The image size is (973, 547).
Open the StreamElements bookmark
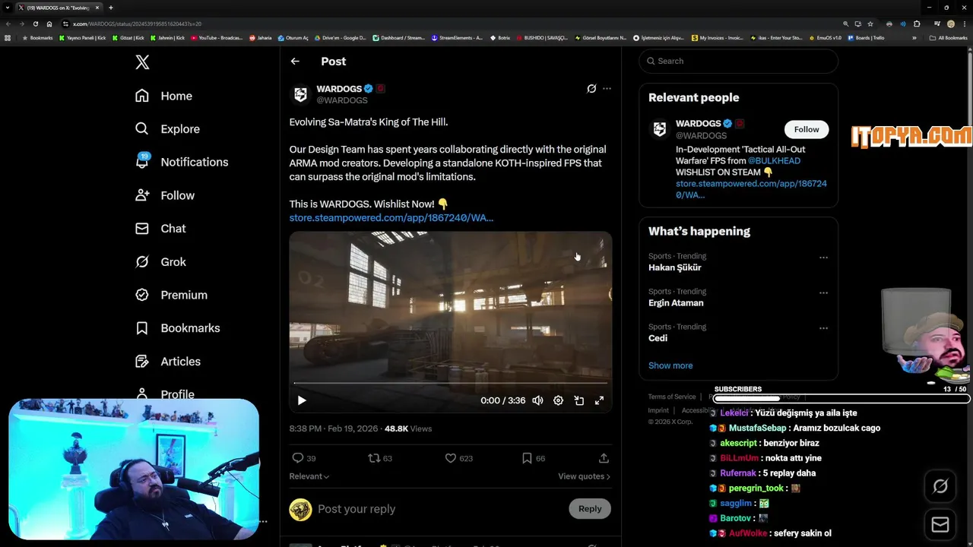[x=457, y=37]
